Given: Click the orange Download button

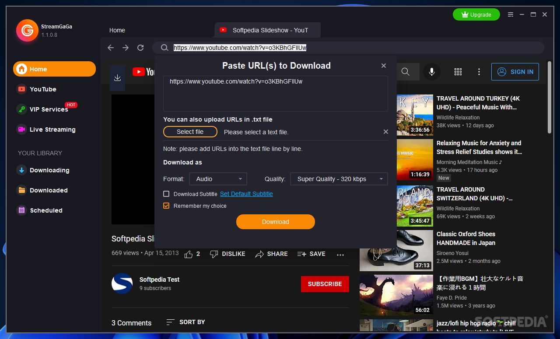Looking at the screenshot, I should (x=276, y=222).
